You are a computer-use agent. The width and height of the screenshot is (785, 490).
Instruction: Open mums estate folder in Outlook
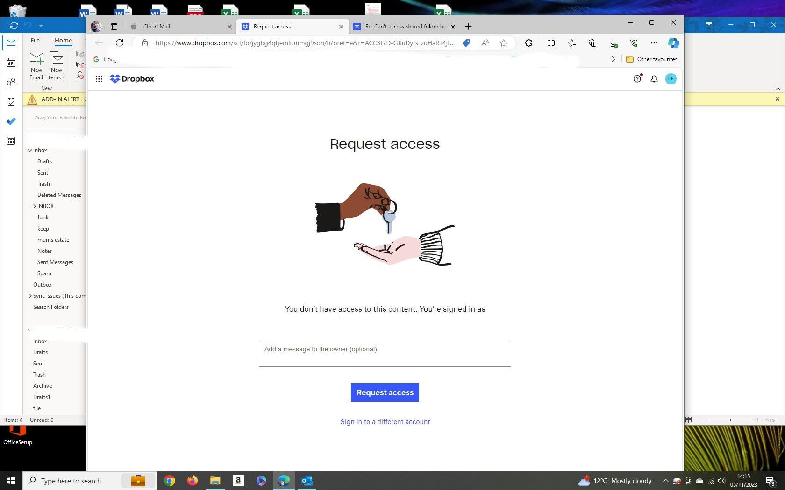[53, 240]
